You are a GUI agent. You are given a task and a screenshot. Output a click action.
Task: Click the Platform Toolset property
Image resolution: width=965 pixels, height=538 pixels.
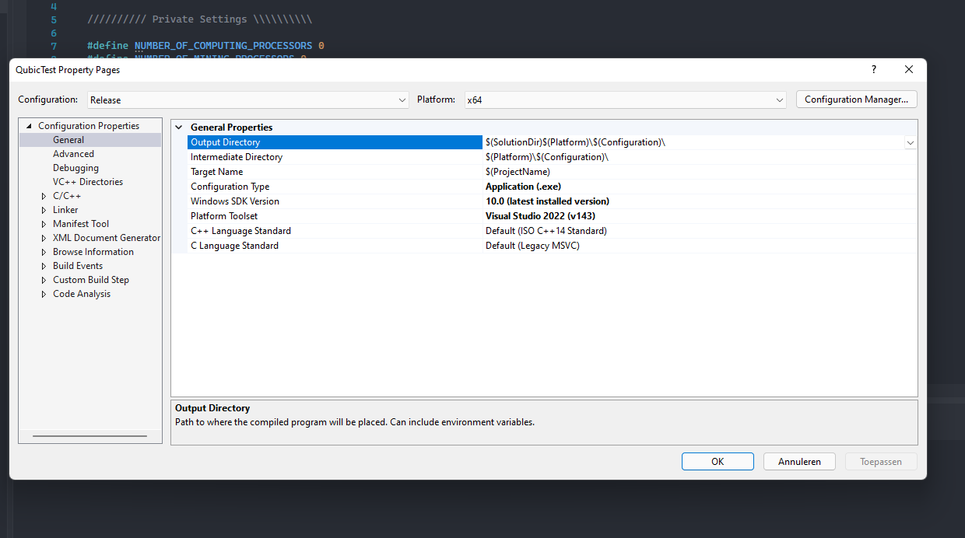[224, 216]
